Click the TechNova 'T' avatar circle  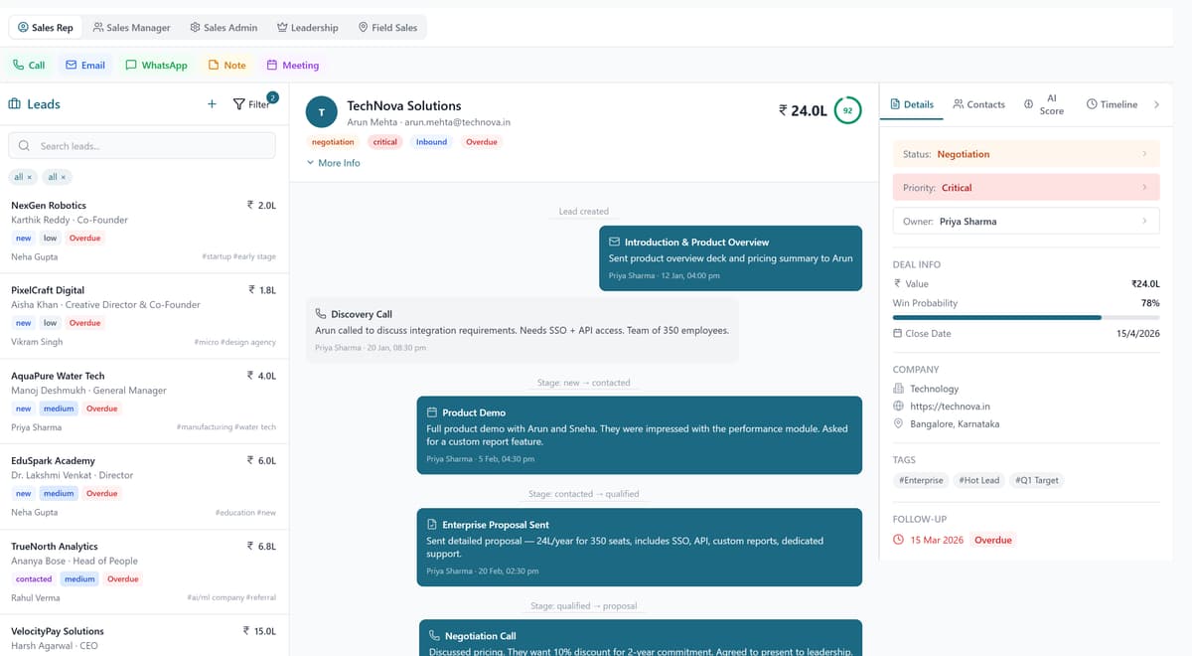(x=321, y=112)
